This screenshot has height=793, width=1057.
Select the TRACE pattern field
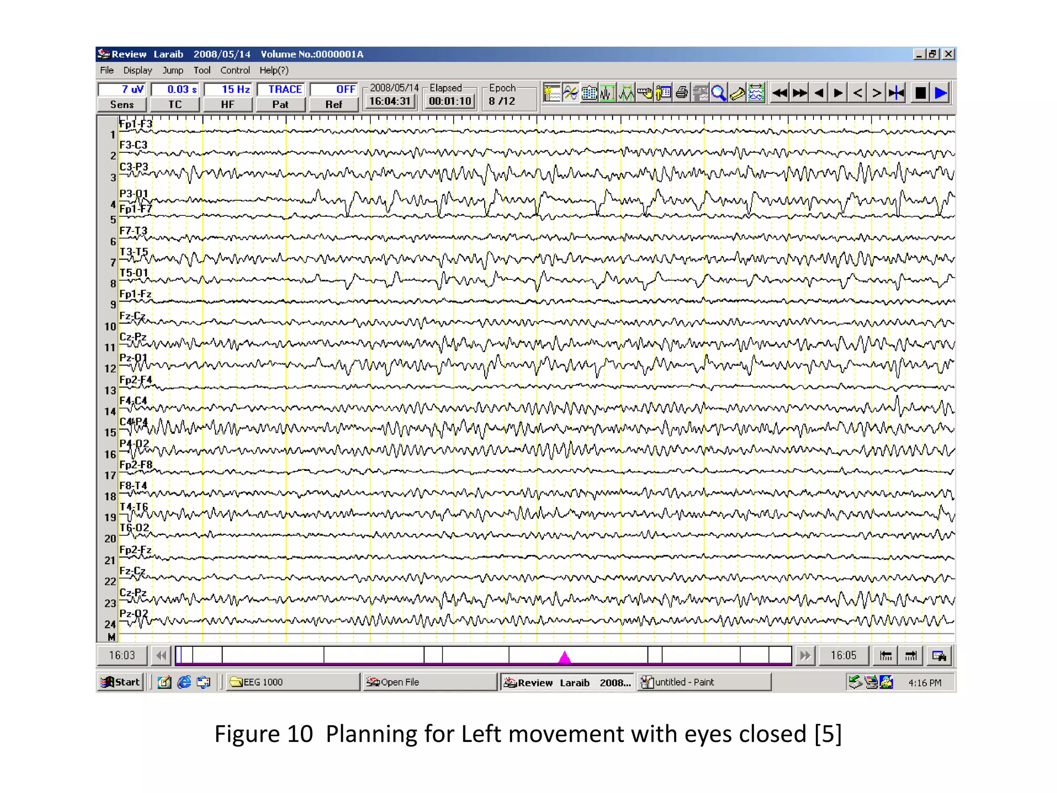pos(280,89)
